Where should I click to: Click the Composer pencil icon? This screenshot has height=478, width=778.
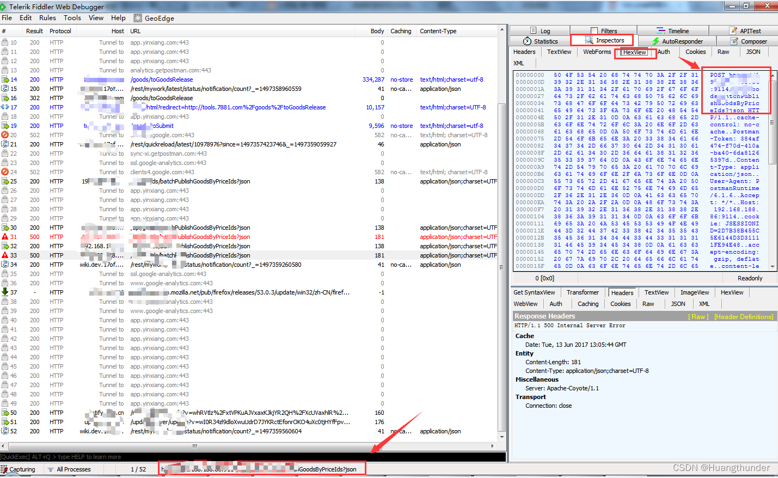click(x=735, y=41)
